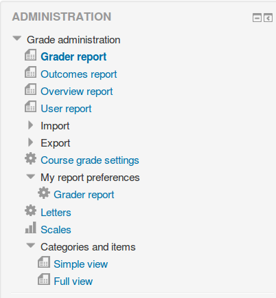Screen dimensions: 276x298
Task: Click the User report grid icon
Action: 30,107
